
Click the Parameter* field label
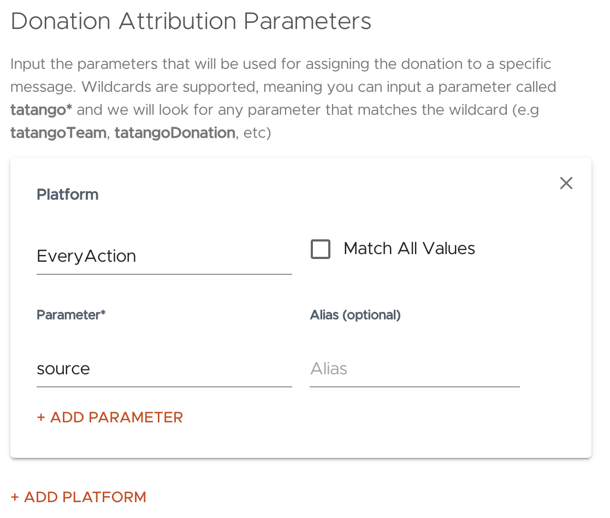(x=71, y=315)
